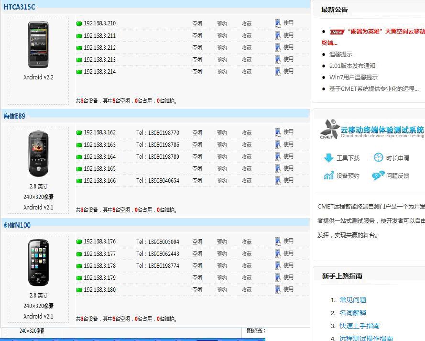Click the HTCA315C section heading
425x341 pixels.
tap(19, 7)
